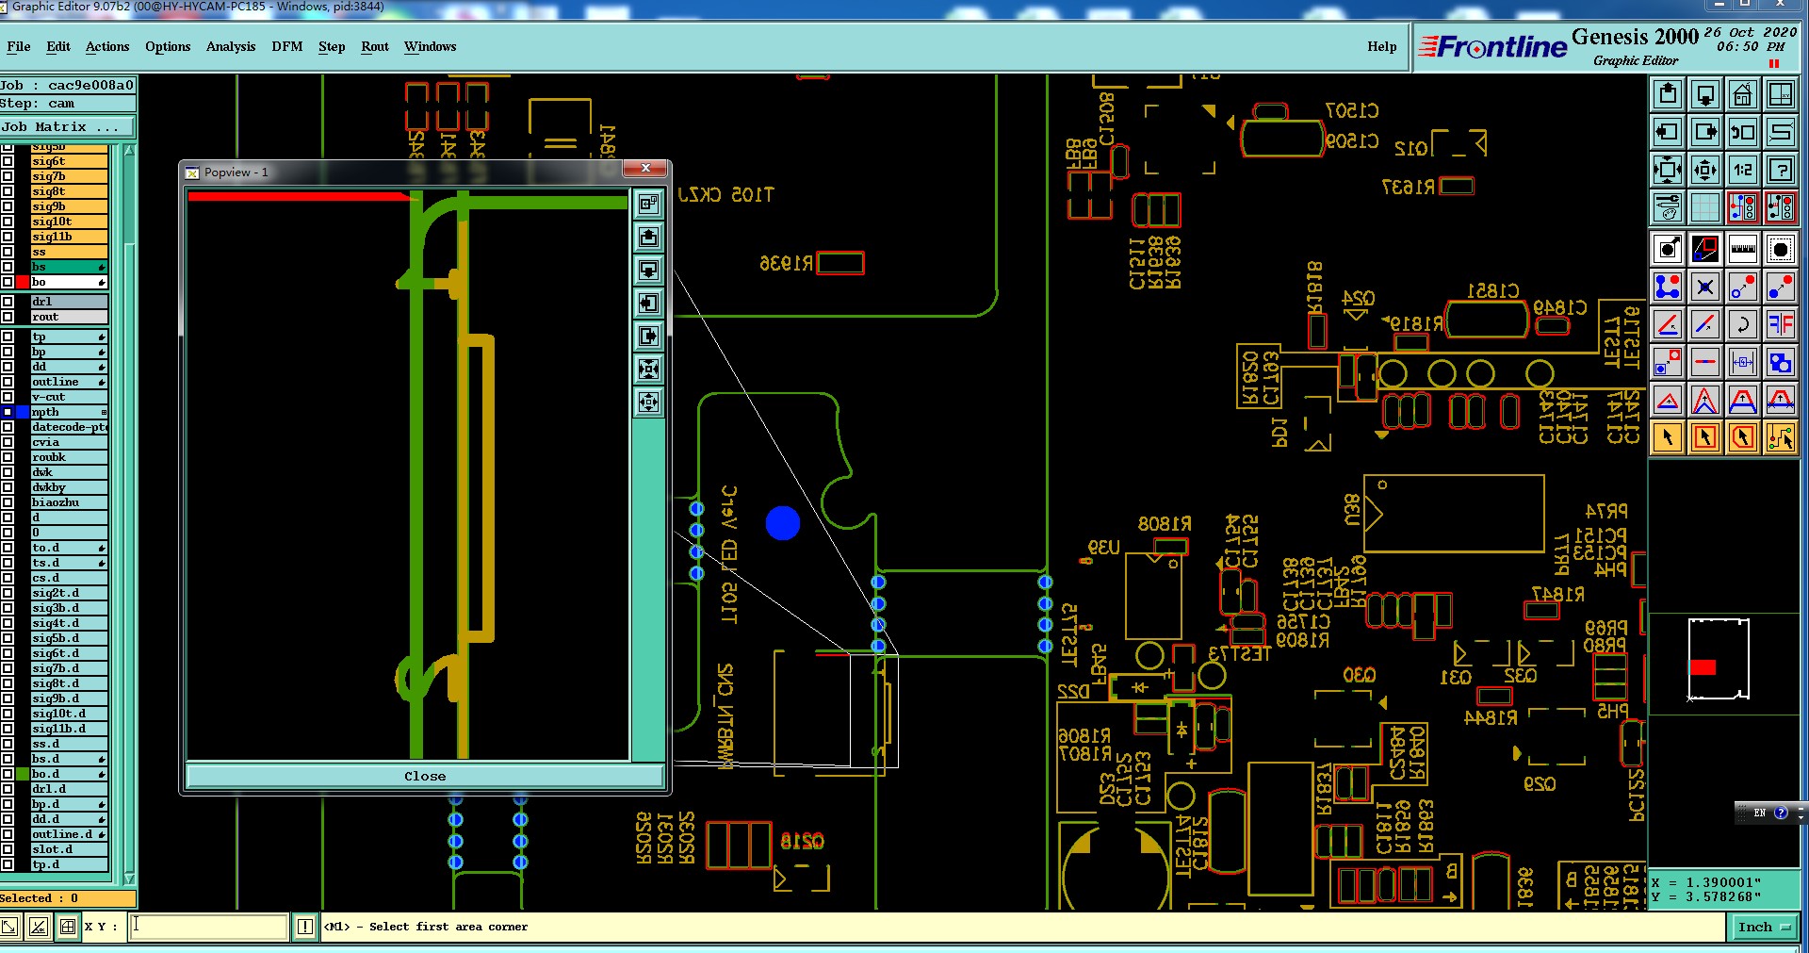This screenshot has width=1809, height=953.
Task: Toggle display checkbox for layer sig8t
Action: 8,191
